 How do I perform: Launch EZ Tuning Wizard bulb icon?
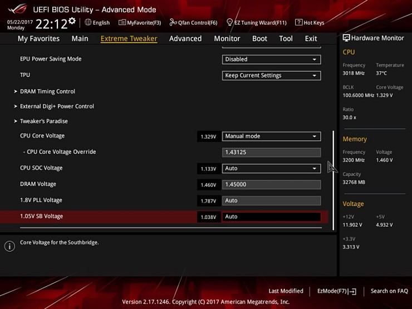coord(229,22)
